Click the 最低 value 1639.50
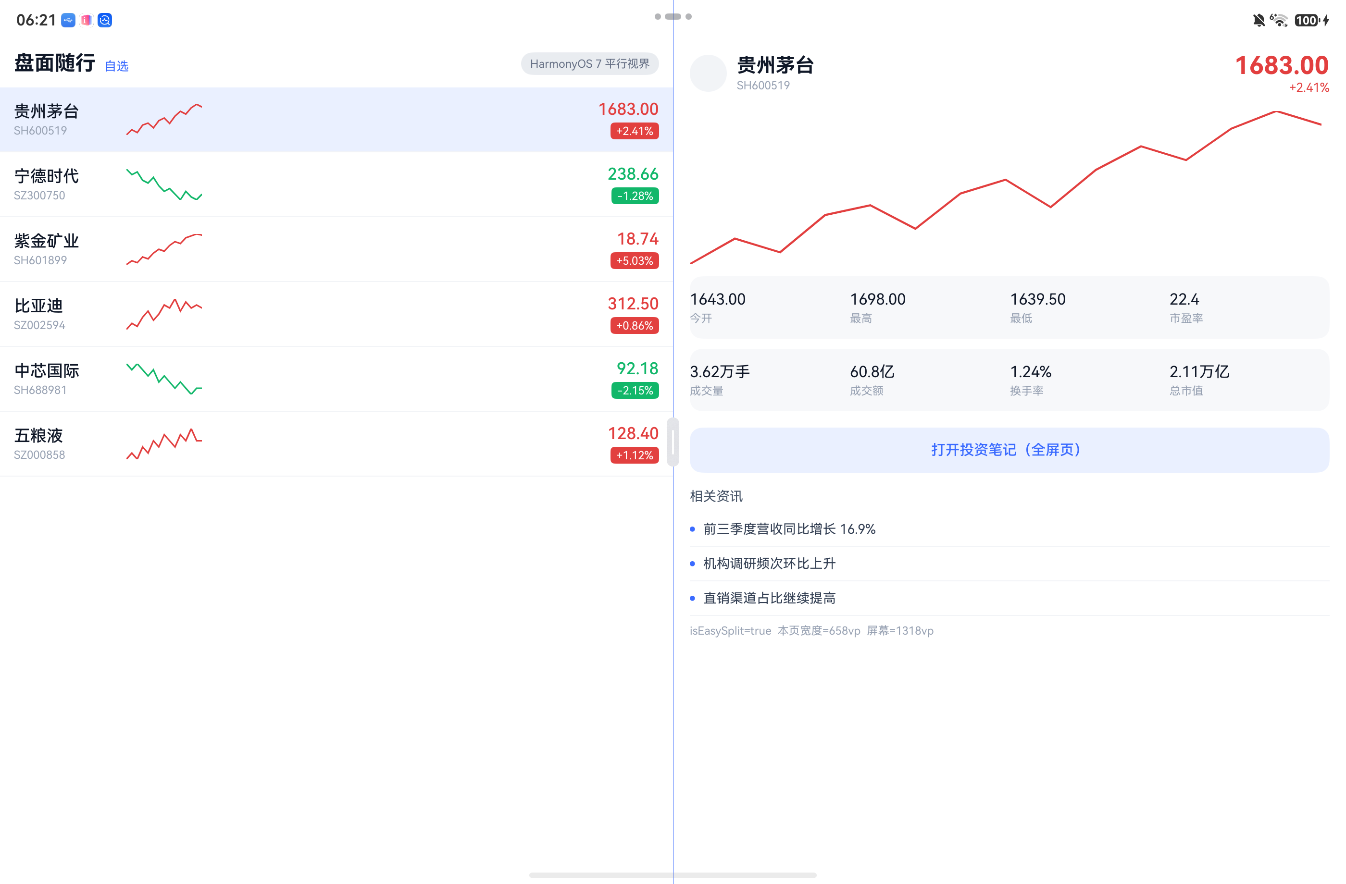This screenshot has width=1346, height=884. point(1038,299)
